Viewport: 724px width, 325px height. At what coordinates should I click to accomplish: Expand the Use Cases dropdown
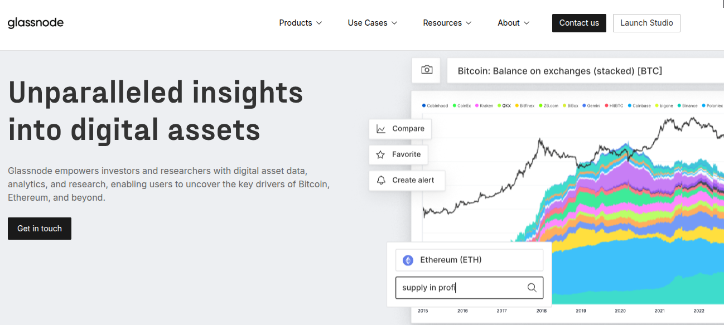point(373,23)
